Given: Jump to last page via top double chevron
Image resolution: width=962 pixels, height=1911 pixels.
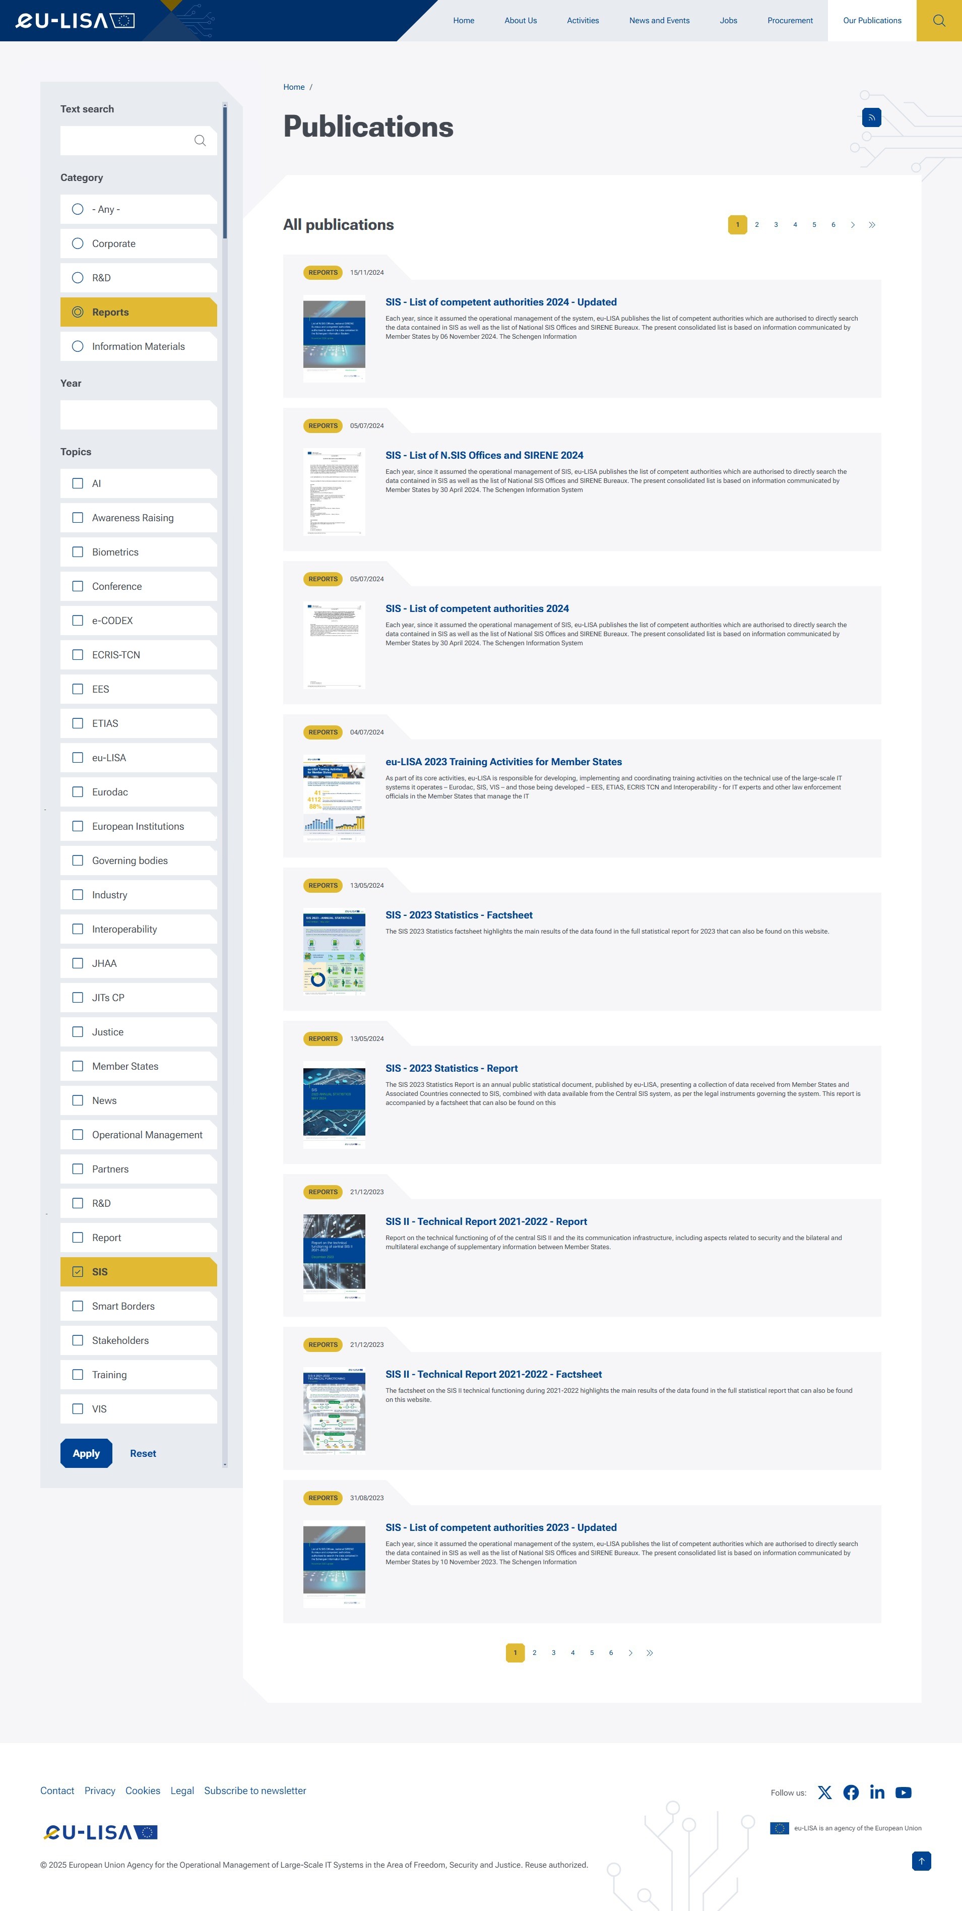Looking at the screenshot, I should pyautogui.click(x=871, y=225).
